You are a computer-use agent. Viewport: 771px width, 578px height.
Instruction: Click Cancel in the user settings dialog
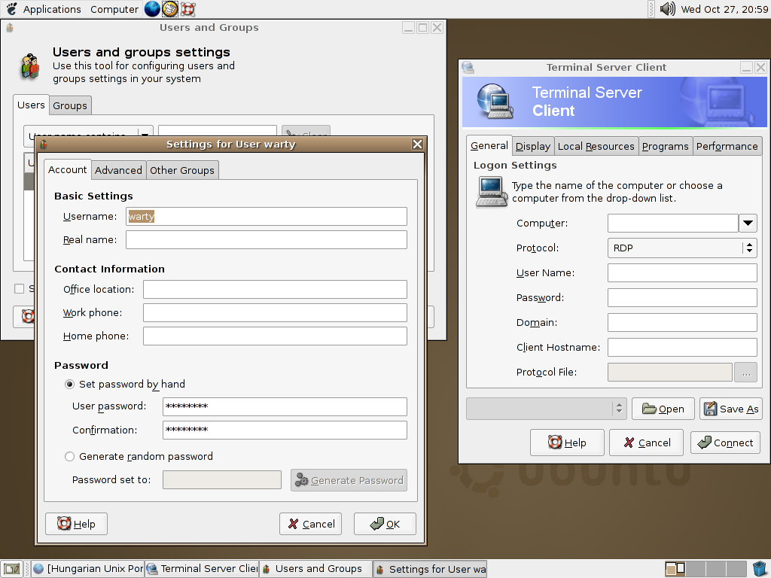311,524
